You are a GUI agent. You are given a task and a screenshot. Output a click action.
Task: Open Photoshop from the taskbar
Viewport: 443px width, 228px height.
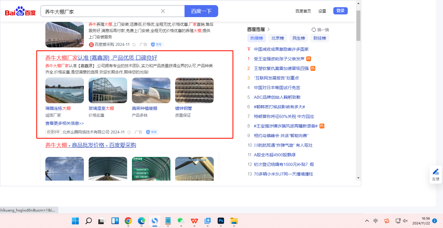[221, 221]
